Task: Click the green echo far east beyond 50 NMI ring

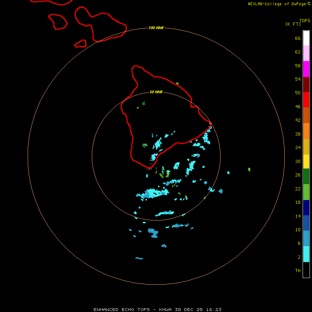Action: 249,169
